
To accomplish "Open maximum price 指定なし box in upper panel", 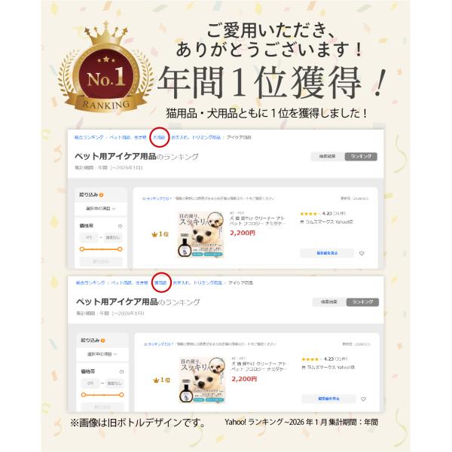I will pyautogui.click(x=113, y=238).
